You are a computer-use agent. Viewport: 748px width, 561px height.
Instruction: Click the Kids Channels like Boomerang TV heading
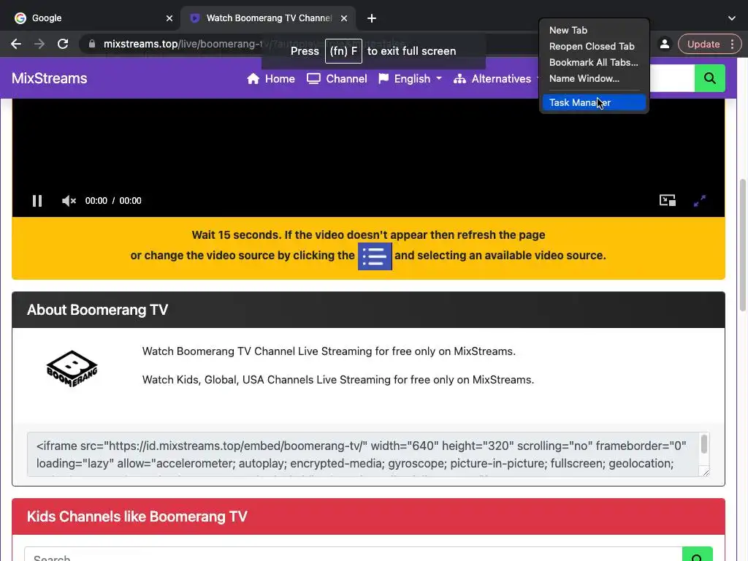[137, 516]
